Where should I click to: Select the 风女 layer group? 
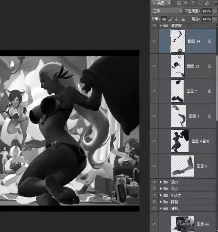click(175, 189)
